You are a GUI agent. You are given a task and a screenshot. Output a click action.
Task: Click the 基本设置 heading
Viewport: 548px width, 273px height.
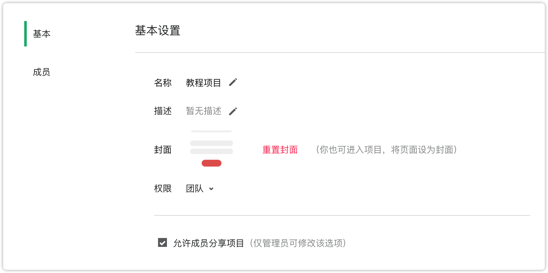coord(158,31)
